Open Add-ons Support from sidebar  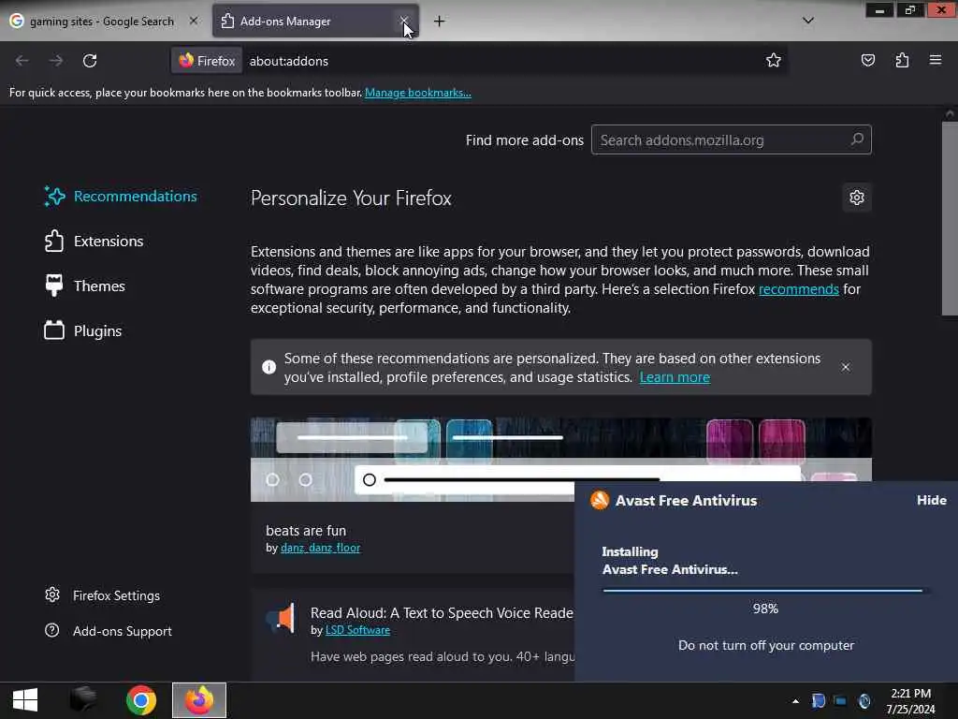pyautogui.click(x=109, y=631)
